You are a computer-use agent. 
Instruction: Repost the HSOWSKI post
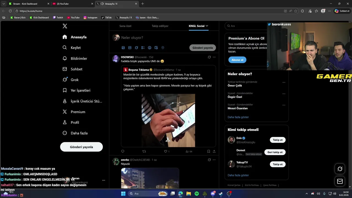pos(144,151)
